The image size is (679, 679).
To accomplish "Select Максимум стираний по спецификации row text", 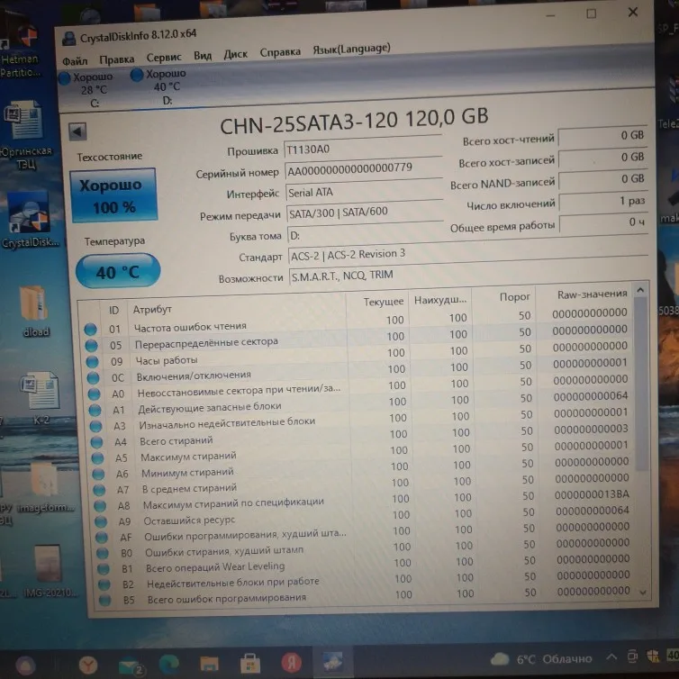I will pyautogui.click(x=233, y=503).
